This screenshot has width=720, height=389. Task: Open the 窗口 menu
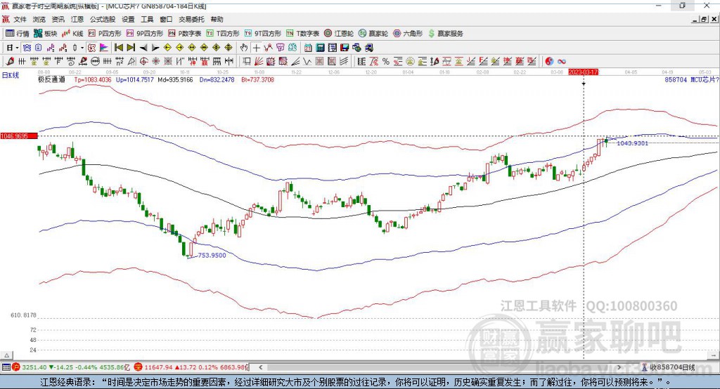tap(166, 19)
